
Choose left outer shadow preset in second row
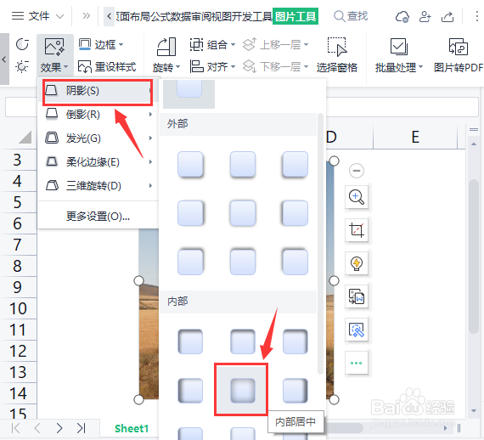(190, 213)
